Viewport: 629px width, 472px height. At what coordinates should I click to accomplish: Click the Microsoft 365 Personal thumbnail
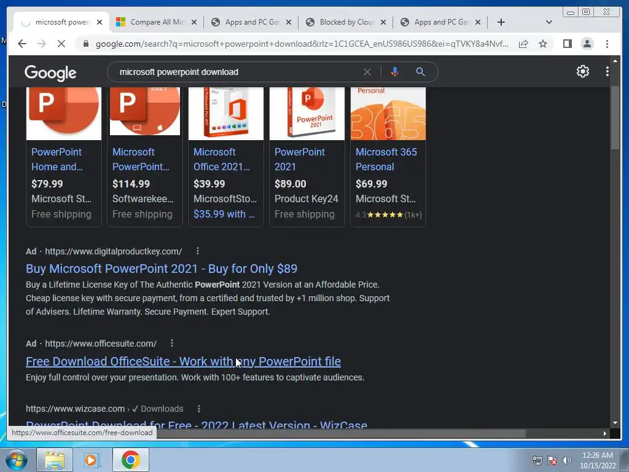388,114
